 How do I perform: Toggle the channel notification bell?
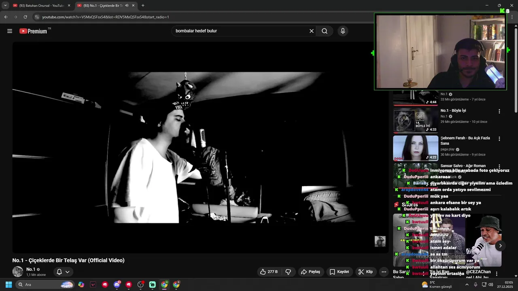pyautogui.click(x=59, y=272)
